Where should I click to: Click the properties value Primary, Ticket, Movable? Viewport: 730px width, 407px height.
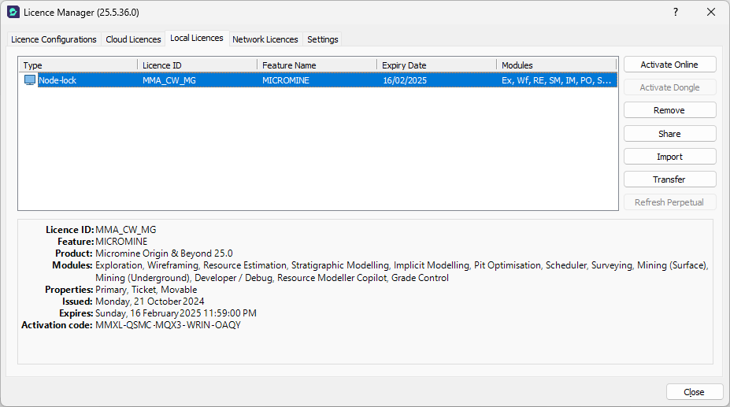(x=146, y=289)
